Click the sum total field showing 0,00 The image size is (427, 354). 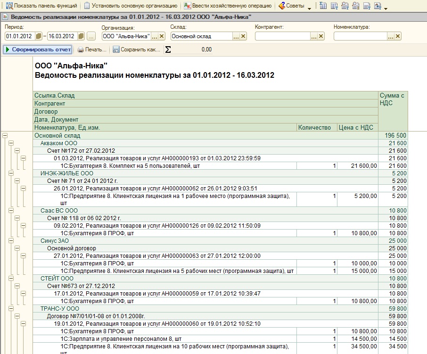pos(192,49)
